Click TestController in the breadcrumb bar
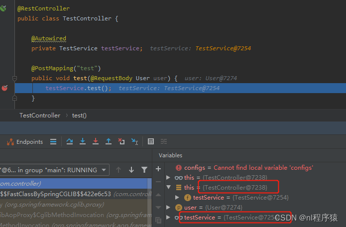 (x=40, y=115)
